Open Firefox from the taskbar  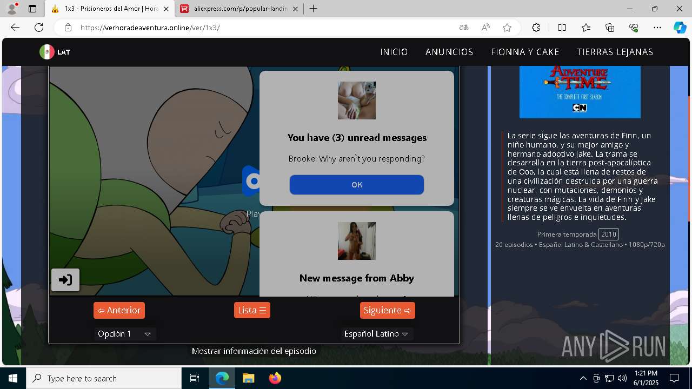pos(275,378)
